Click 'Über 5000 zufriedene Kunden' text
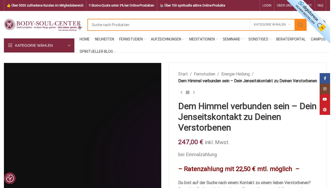The width and height of the screenshot is (334, 188). click(x=45, y=5)
